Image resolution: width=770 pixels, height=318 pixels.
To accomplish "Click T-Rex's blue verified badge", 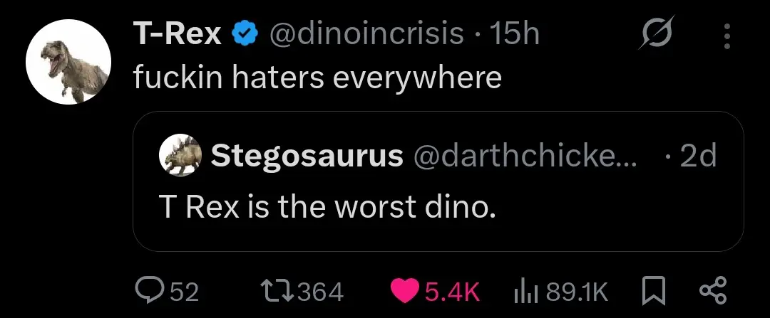I will (x=246, y=35).
